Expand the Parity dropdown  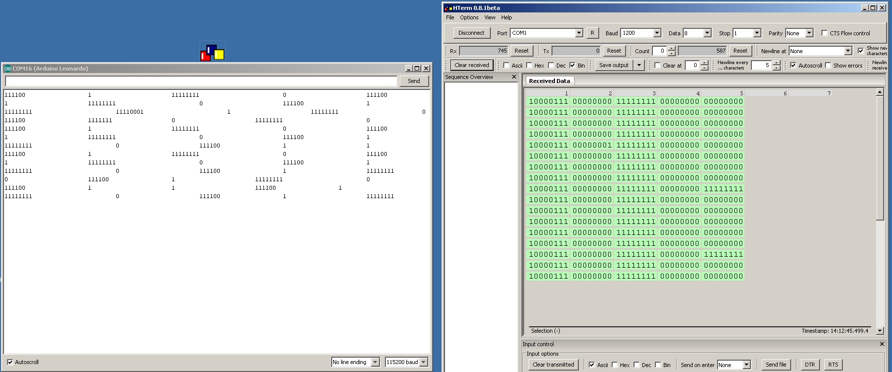click(x=809, y=33)
